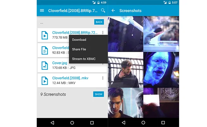
Task: Open the two men facing thumbnail
Action: pyautogui.click(x=126, y=103)
